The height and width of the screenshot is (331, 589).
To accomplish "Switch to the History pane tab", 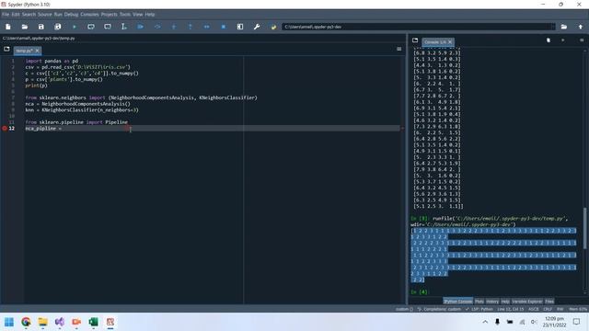I will 492,302.
